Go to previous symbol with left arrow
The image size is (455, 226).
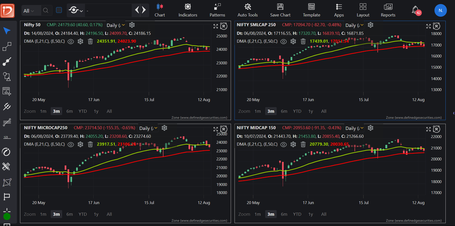pyautogui.click(x=137, y=10)
